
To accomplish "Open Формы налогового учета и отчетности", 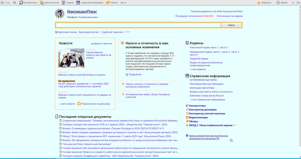I will click(x=211, y=91).
